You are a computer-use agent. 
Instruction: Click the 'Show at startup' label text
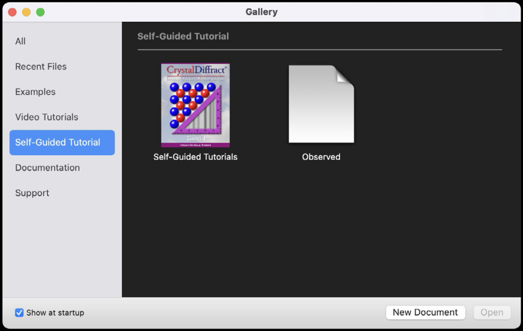[x=55, y=313]
